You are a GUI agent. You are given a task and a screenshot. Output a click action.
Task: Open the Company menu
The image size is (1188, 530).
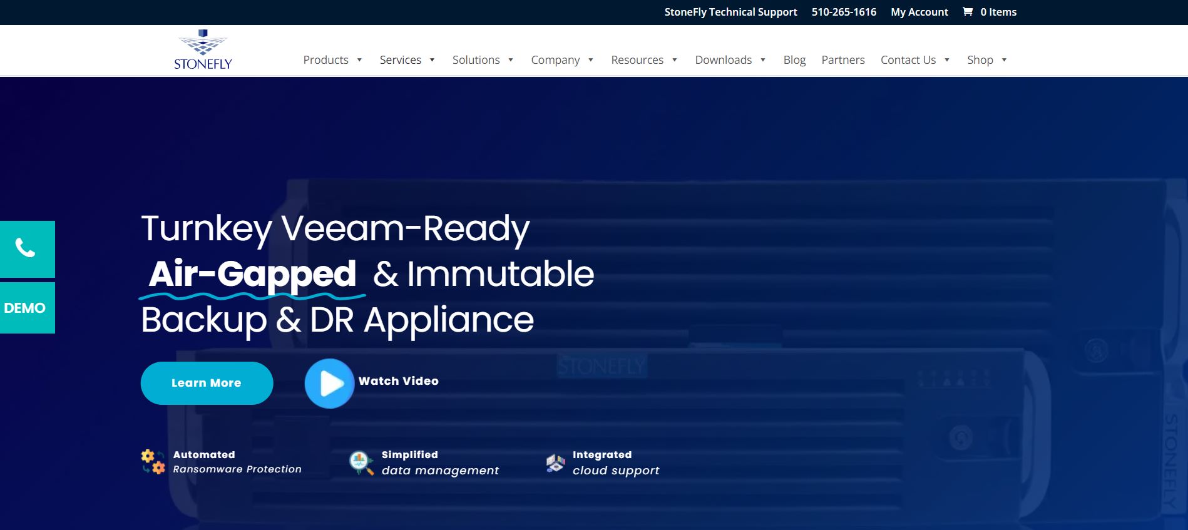pos(555,60)
